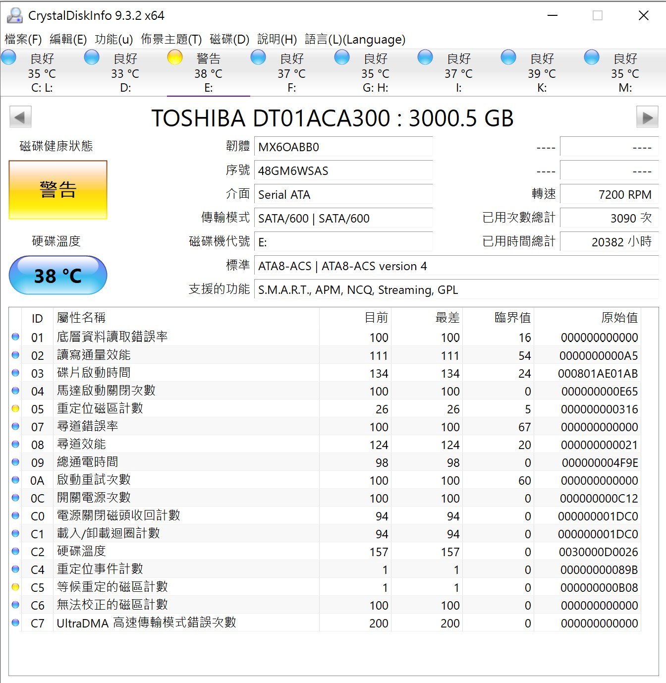The width and height of the screenshot is (666, 683).
Task: Select the 重定位磁區計數 attribute row
Action: [x=325, y=409]
